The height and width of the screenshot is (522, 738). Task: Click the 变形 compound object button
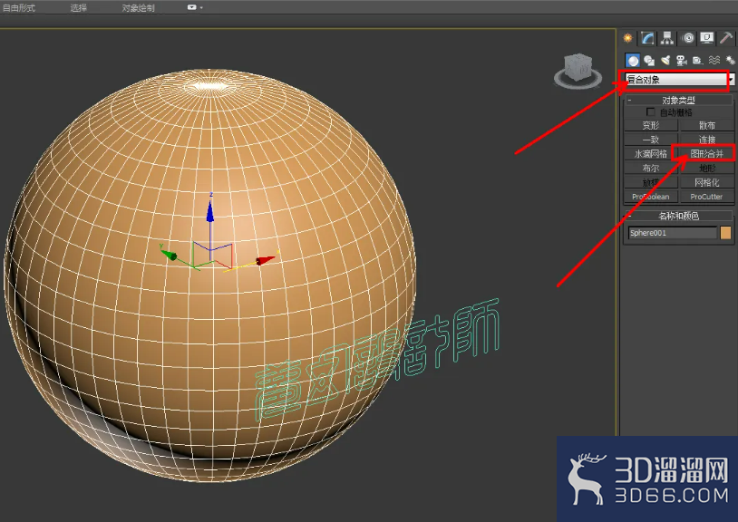(651, 125)
